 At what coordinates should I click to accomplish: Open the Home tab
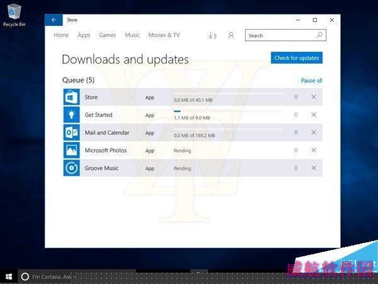tap(61, 35)
